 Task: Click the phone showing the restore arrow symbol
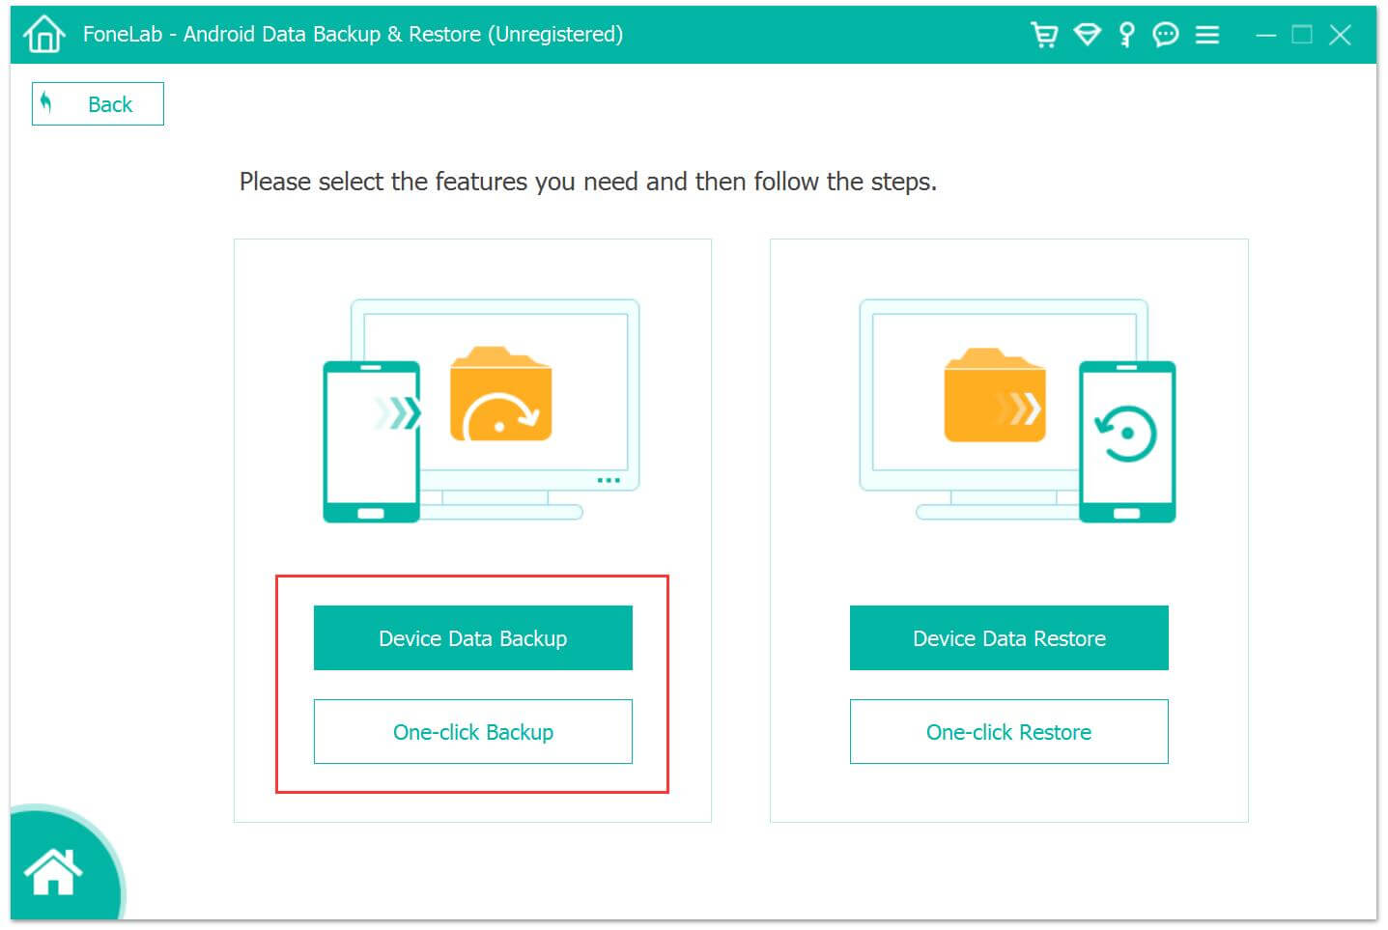pos(1126,440)
